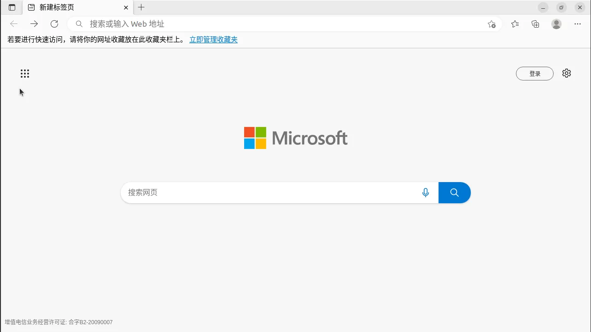The width and height of the screenshot is (591, 332).
Task: Open the user profile menu
Action: [556, 24]
